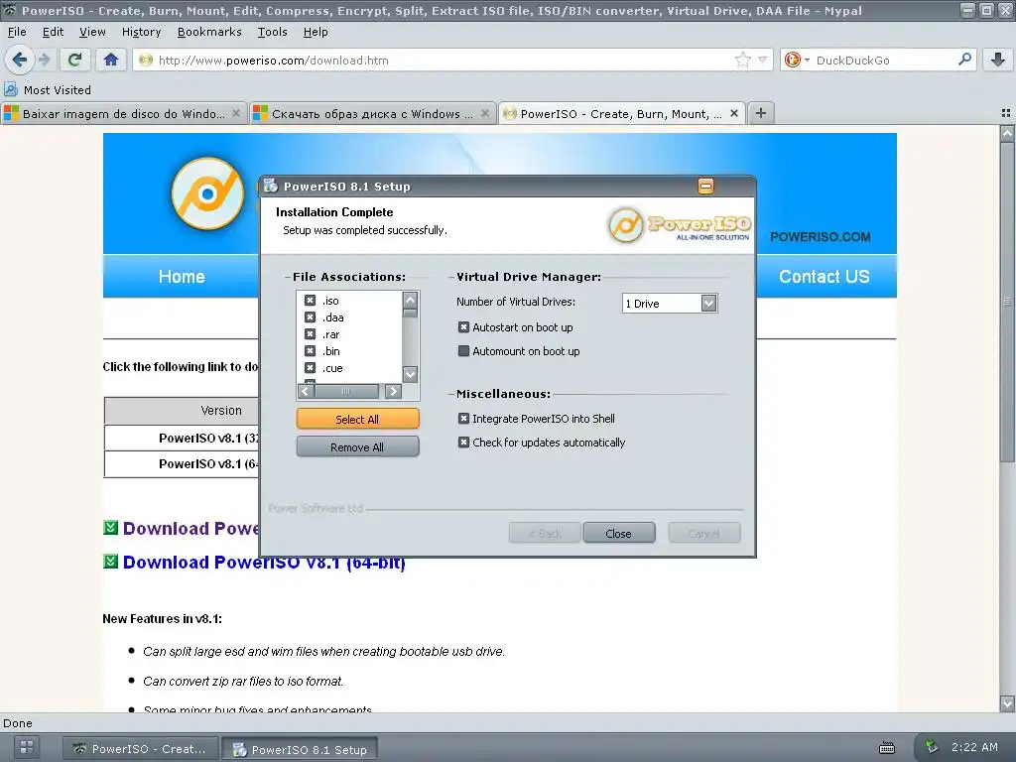The height and width of the screenshot is (762, 1016).
Task: Uncheck the .cue file association
Action: (310, 368)
